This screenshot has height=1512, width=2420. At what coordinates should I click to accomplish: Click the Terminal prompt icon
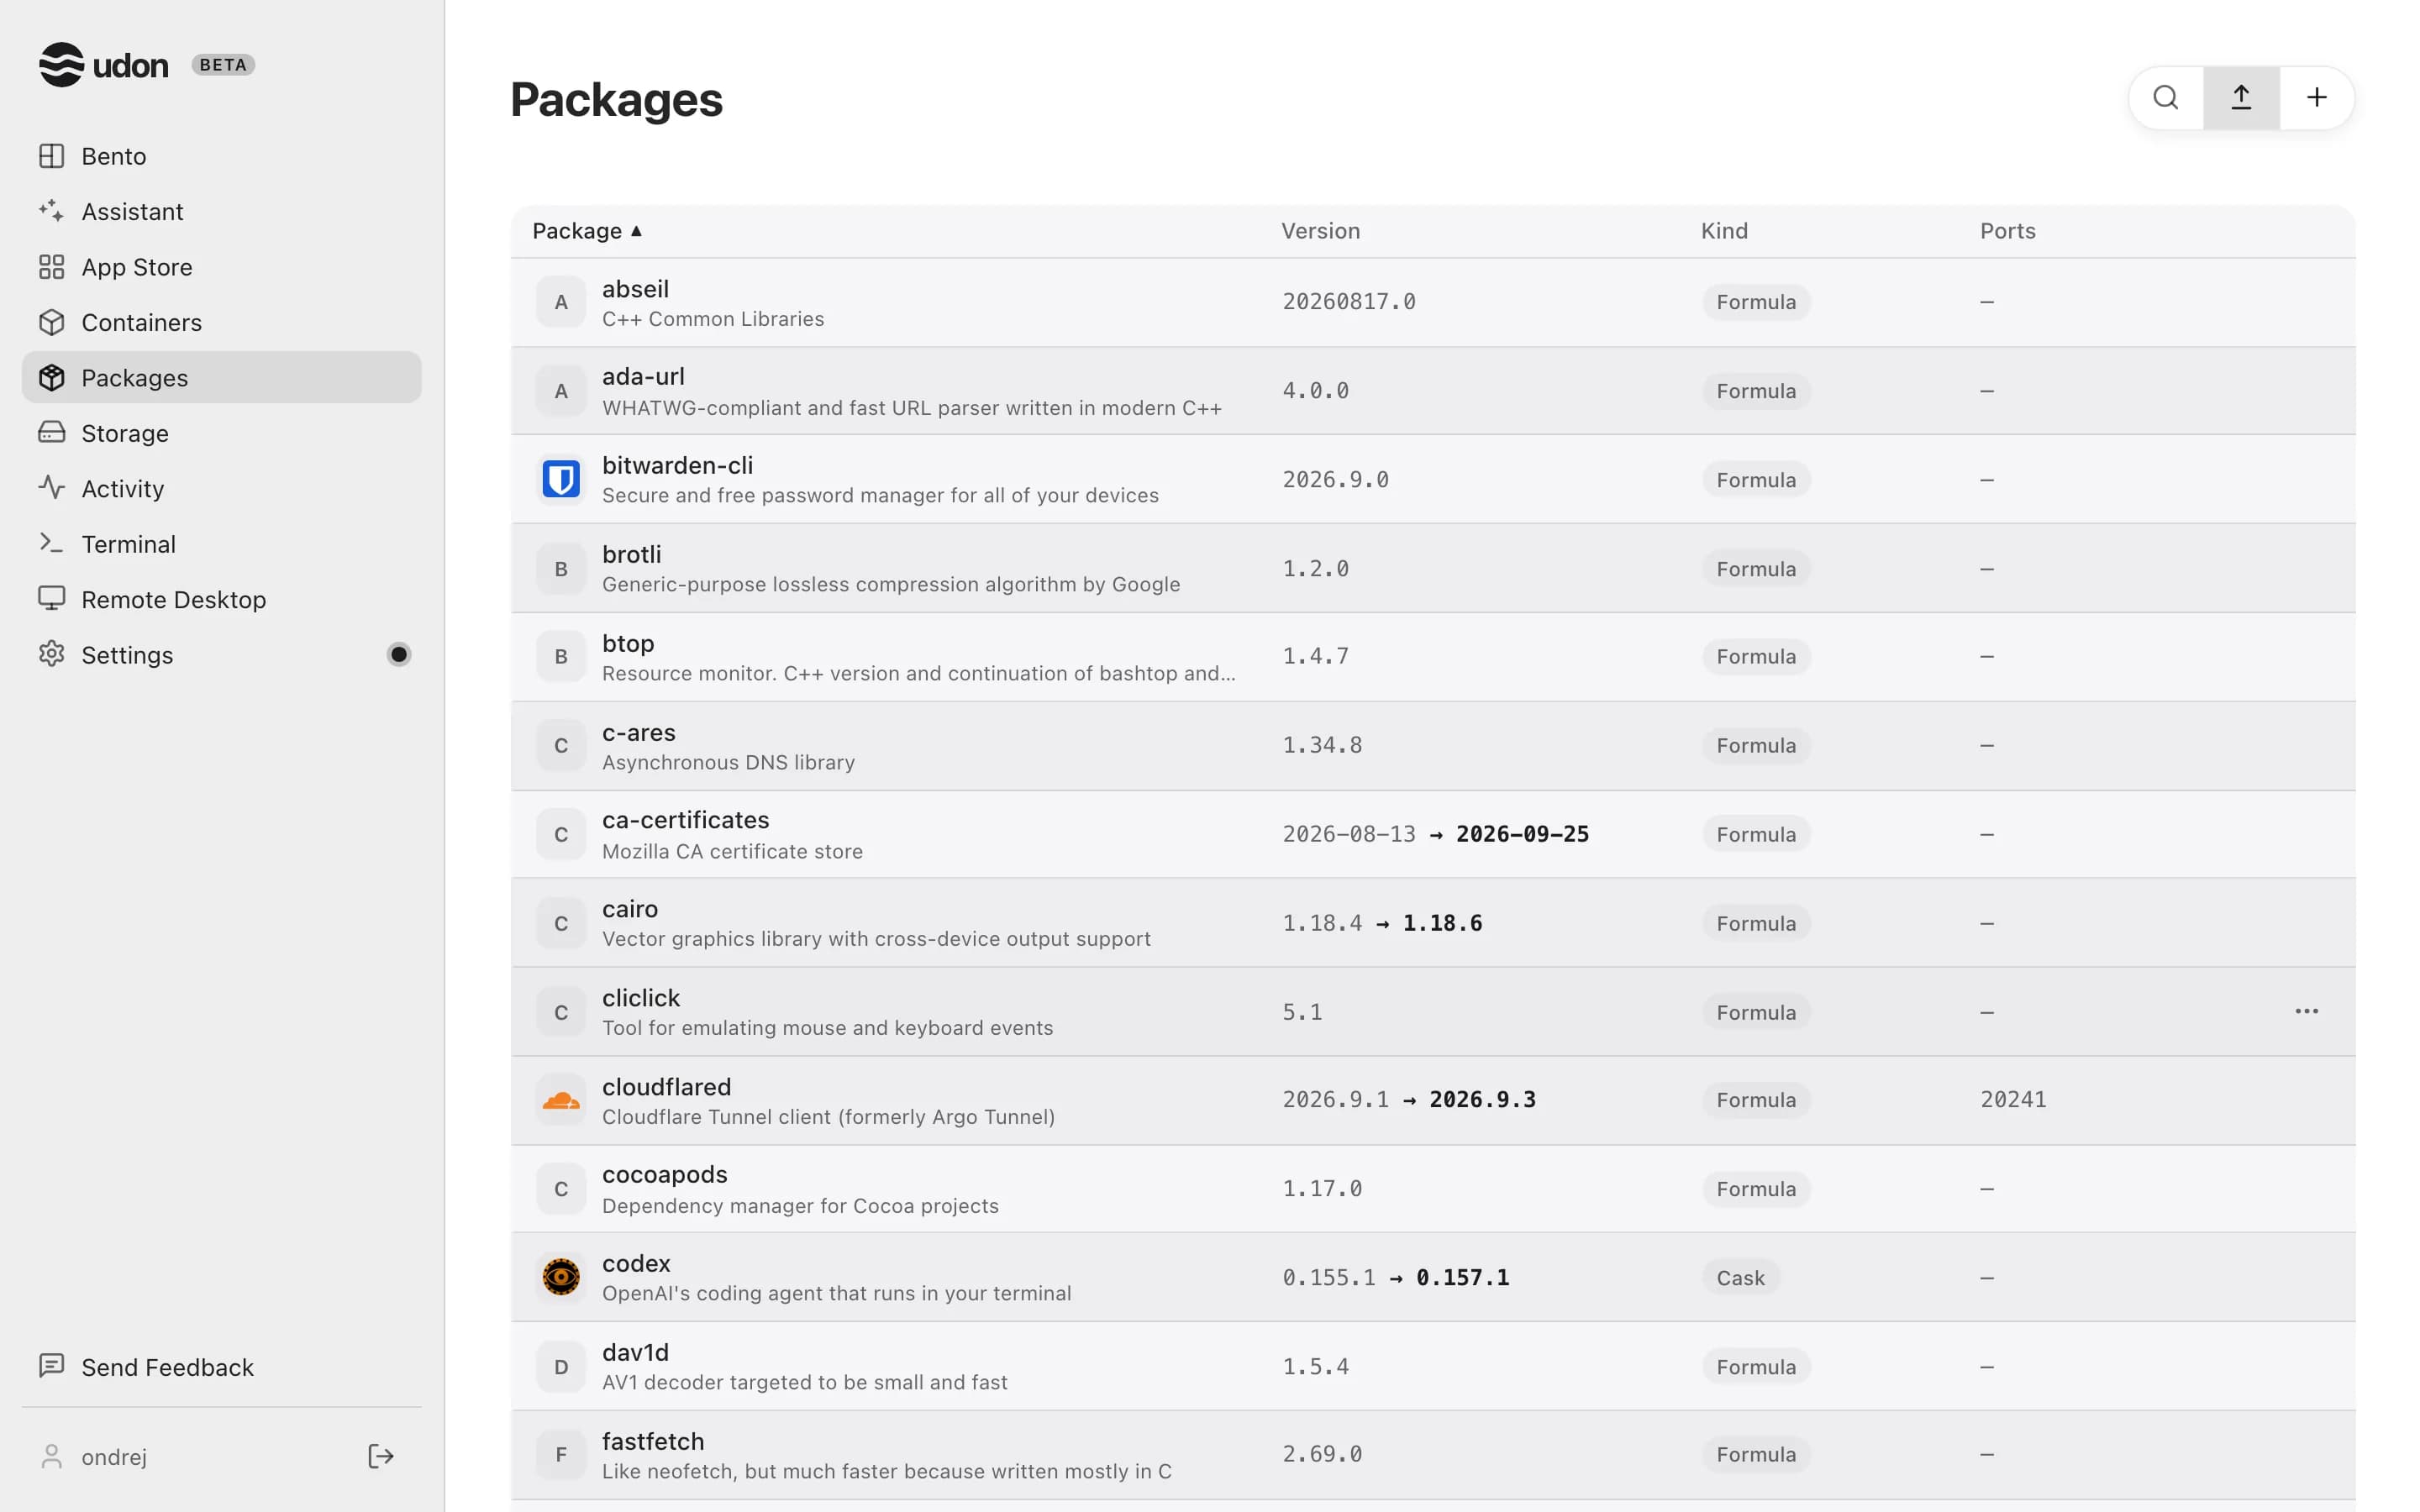coord(51,543)
